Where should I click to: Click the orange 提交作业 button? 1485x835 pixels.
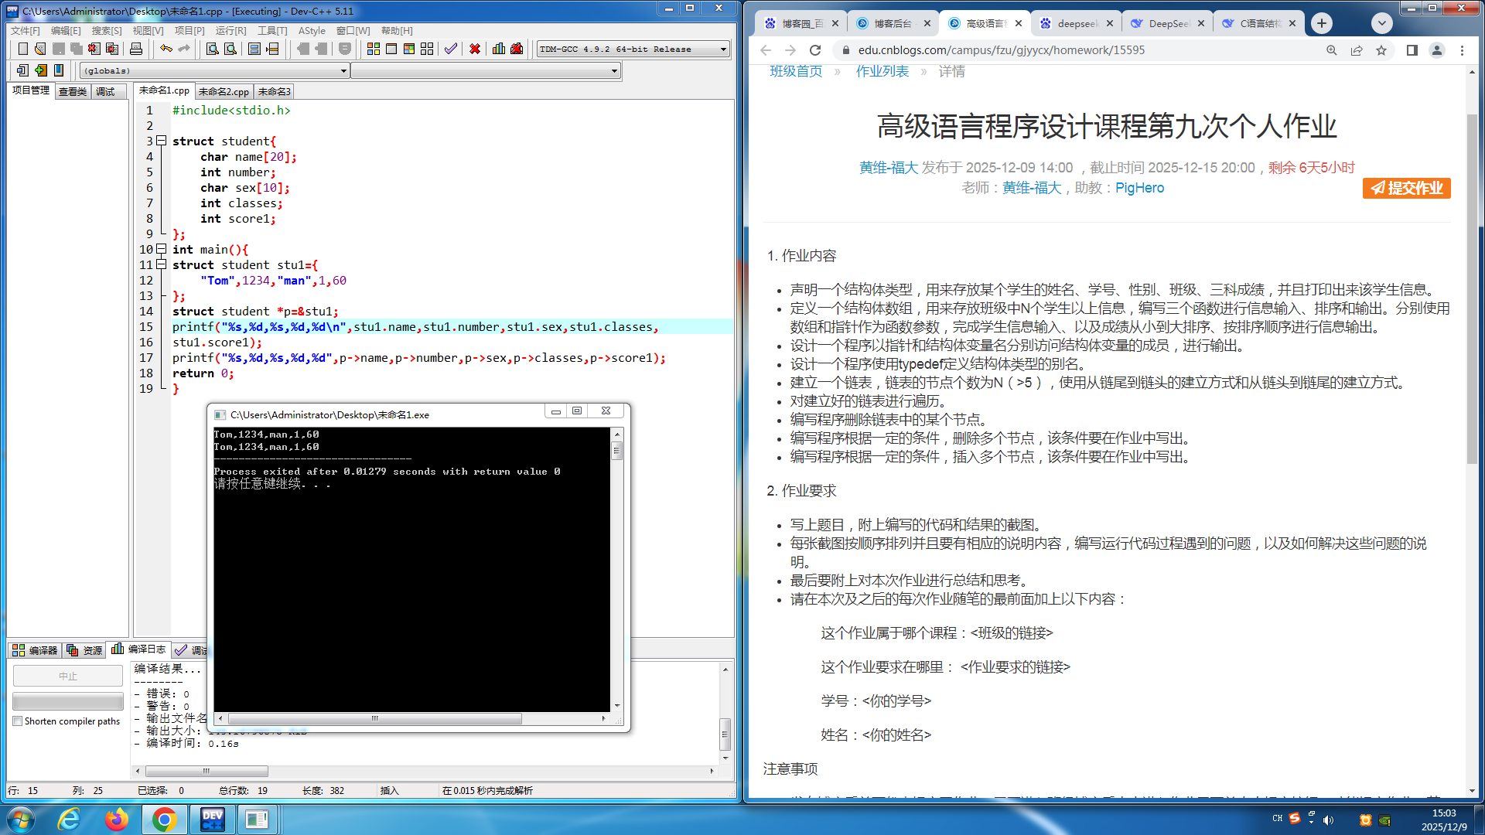(1406, 188)
